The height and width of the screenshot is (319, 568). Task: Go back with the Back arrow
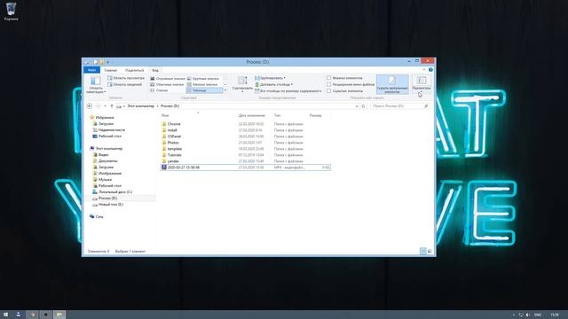(90, 106)
